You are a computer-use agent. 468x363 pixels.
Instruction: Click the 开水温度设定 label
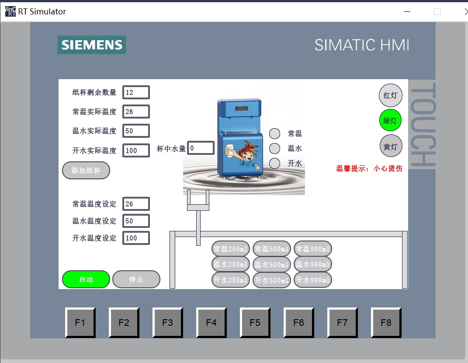(94, 238)
